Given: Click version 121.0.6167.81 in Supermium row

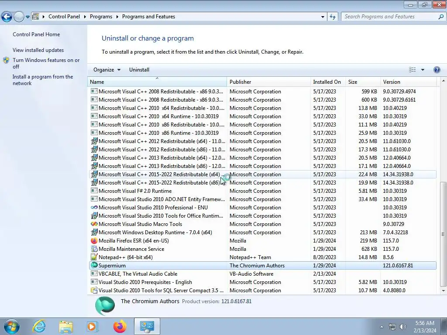Looking at the screenshot, I should click(398, 266).
